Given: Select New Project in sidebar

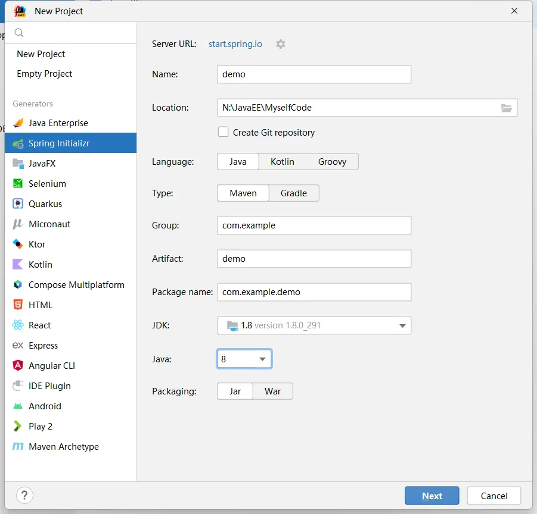Looking at the screenshot, I should [x=41, y=54].
